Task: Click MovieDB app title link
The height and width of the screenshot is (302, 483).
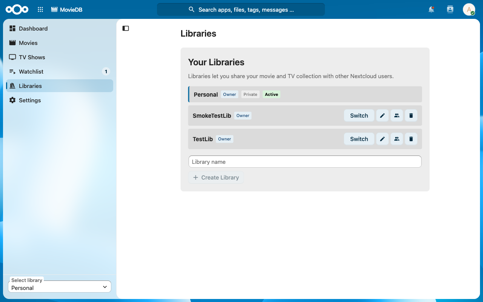Action: (x=71, y=9)
